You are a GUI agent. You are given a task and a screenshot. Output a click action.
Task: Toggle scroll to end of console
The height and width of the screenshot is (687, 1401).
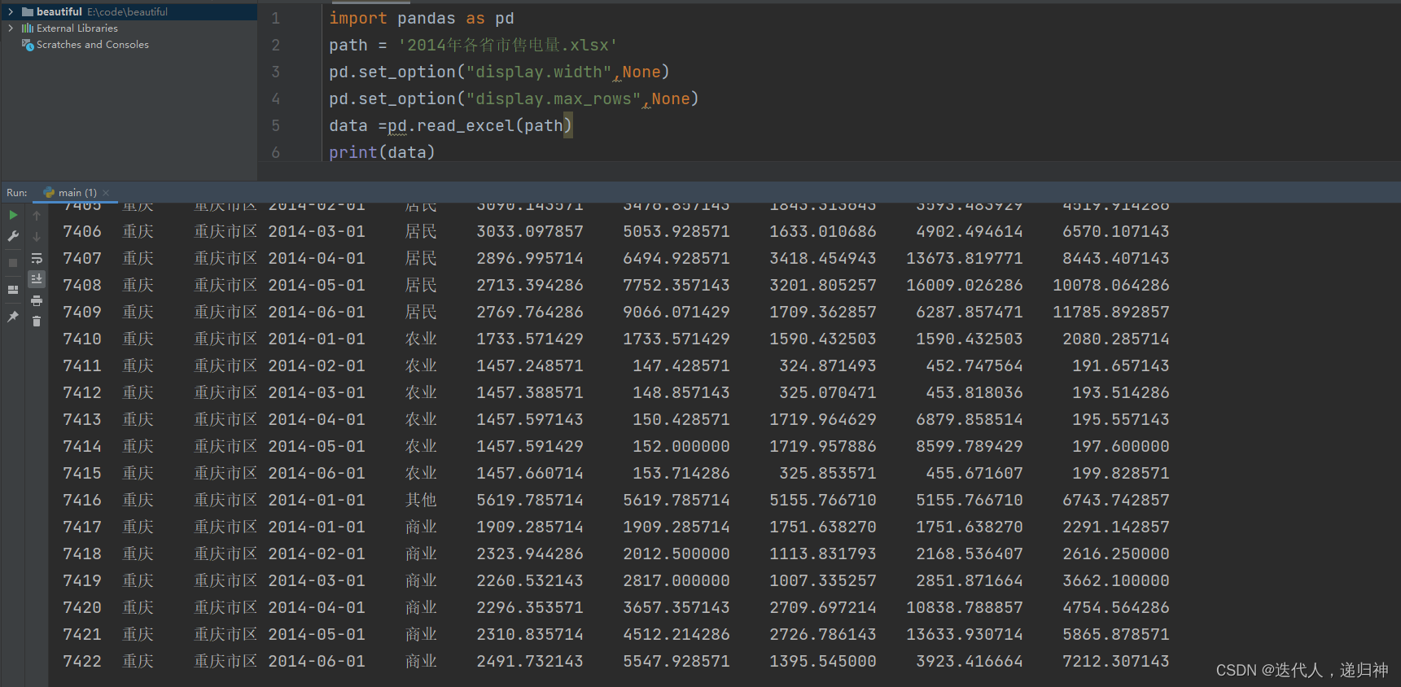37,279
